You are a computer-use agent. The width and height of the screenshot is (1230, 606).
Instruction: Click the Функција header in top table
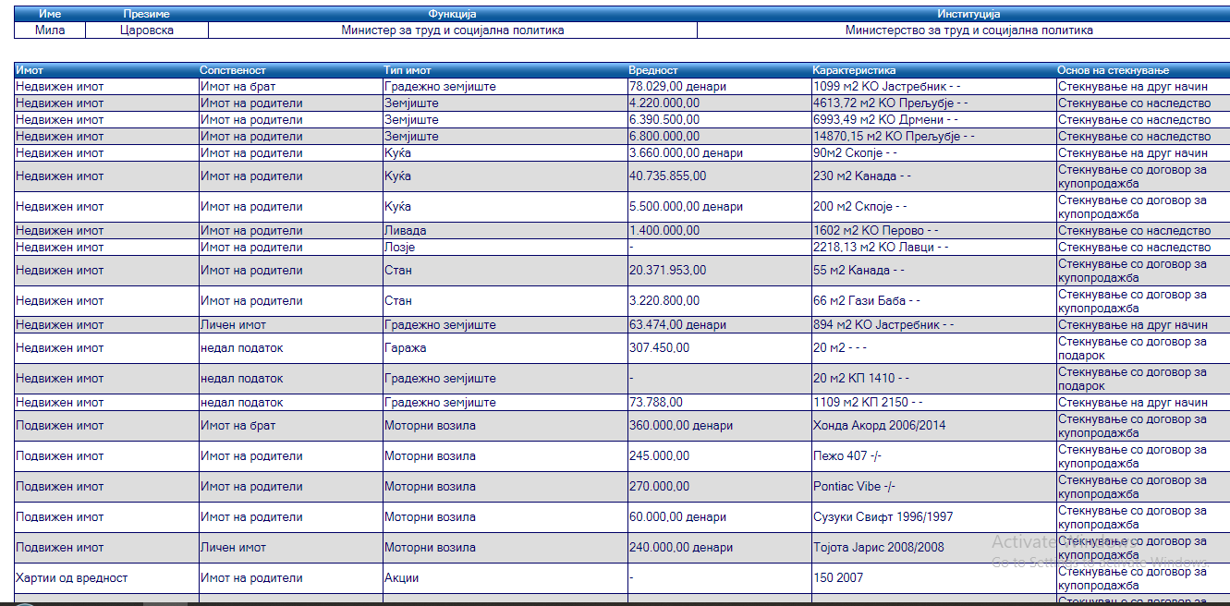point(452,14)
